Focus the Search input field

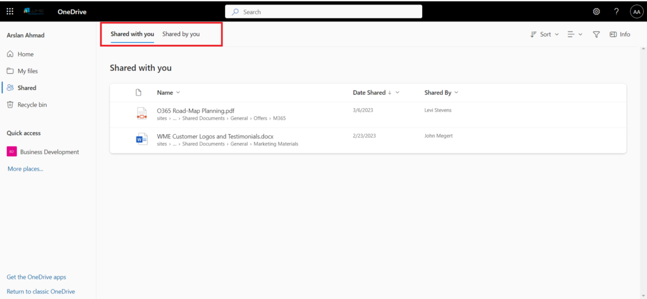point(323,12)
